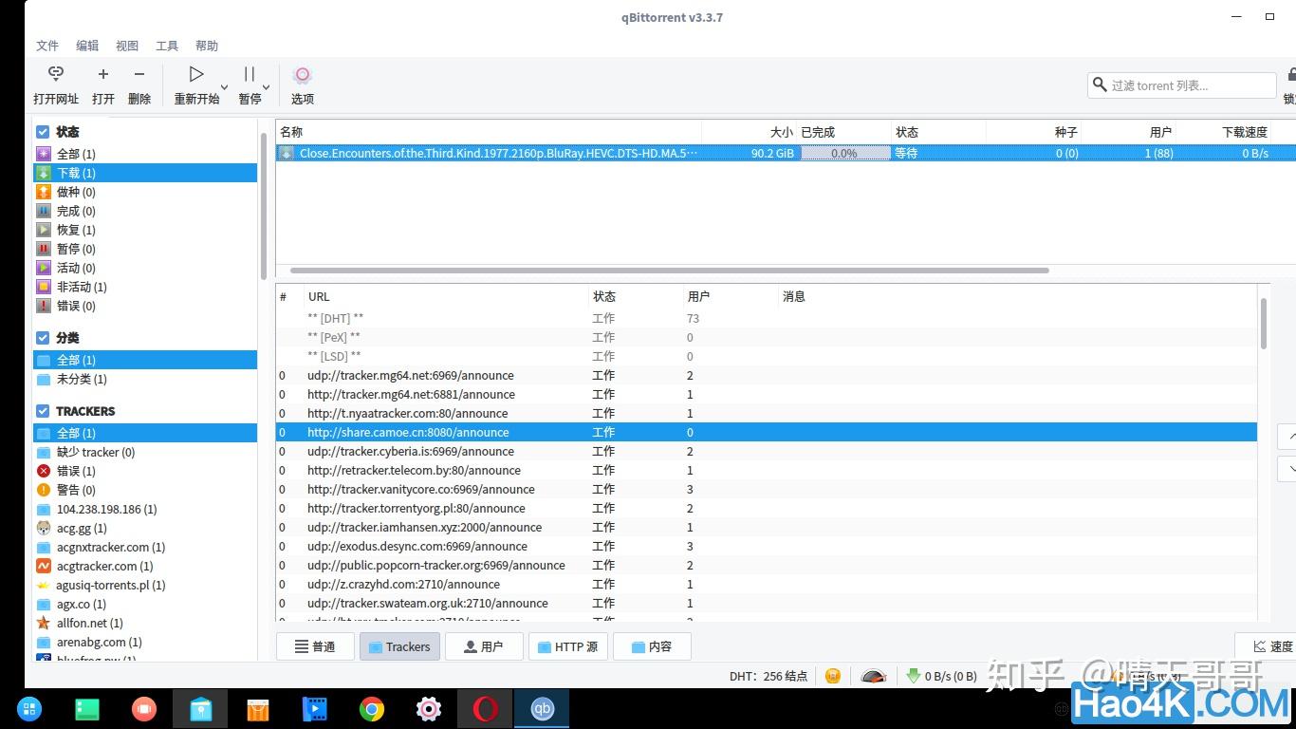Expand dropdown arrow next to Resume

225,86
